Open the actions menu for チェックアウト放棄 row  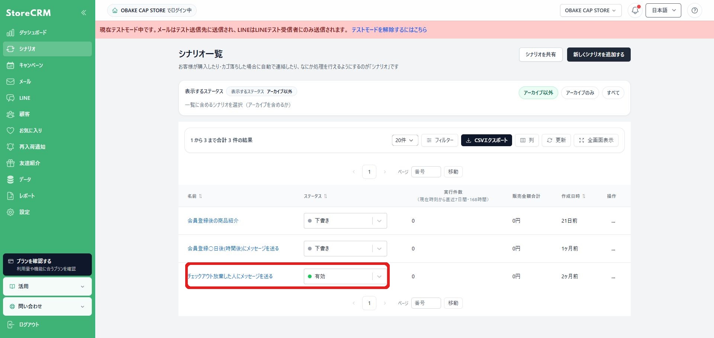613,277
